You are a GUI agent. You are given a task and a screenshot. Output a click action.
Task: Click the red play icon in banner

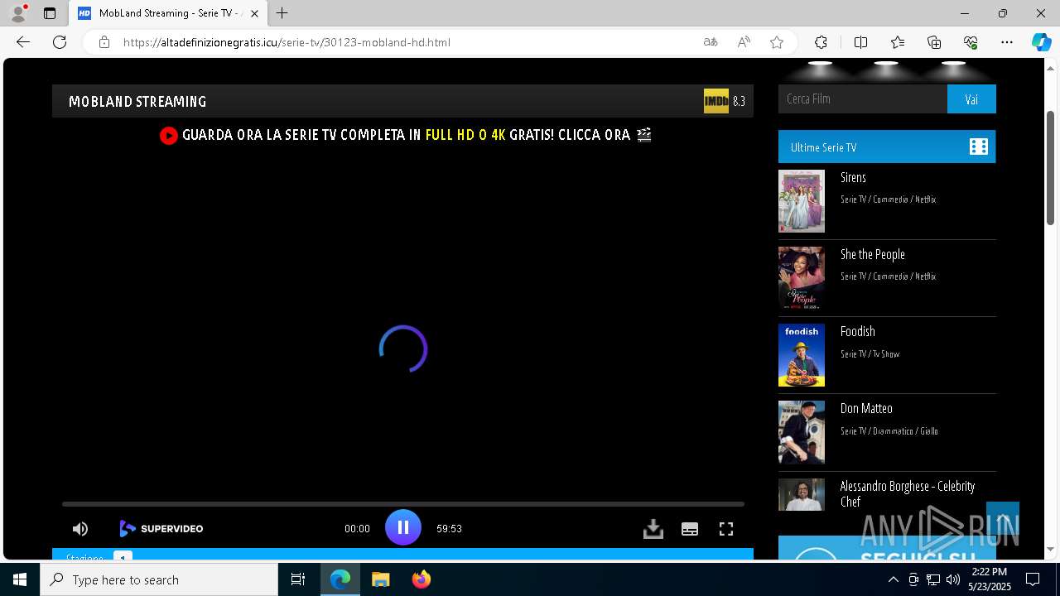169,136
